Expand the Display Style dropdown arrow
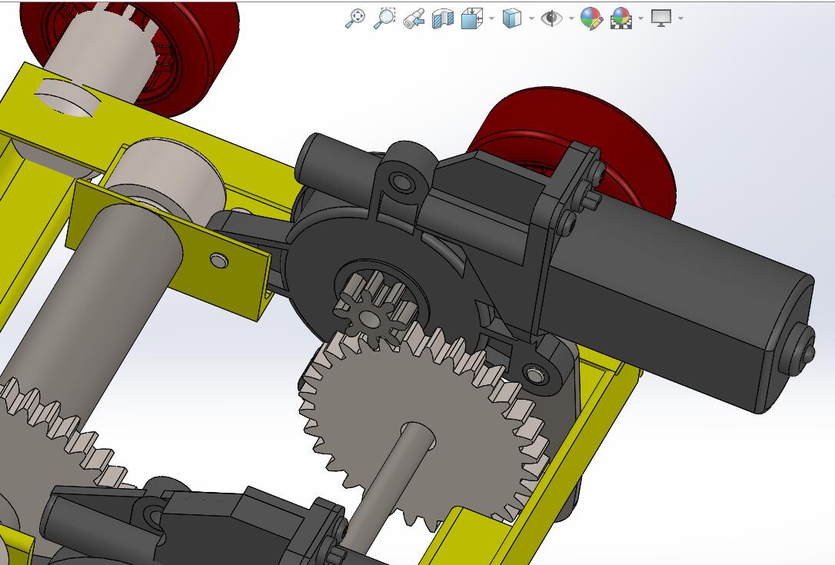This screenshot has height=565, width=835. coord(531,18)
